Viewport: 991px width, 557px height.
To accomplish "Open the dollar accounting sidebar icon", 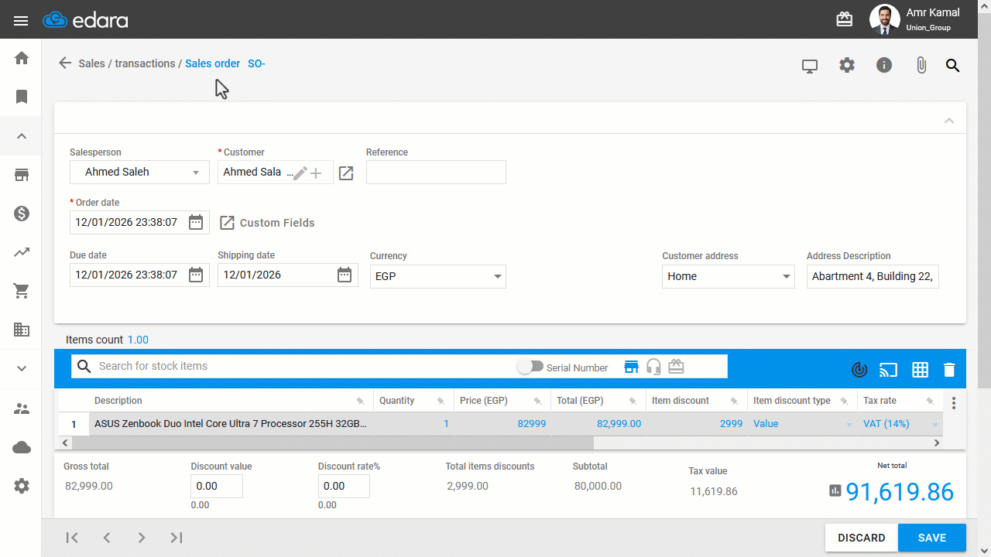I will point(22,214).
